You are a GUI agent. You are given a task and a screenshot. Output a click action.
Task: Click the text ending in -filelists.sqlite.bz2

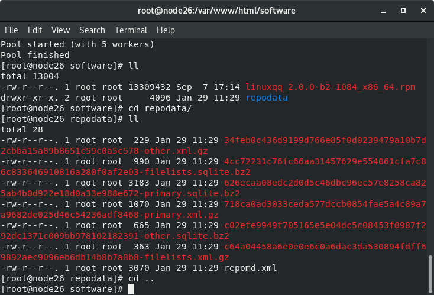point(125,173)
